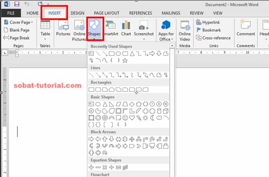Undo the last action
Screen dimensions: 269x177
(x=27, y=4)
